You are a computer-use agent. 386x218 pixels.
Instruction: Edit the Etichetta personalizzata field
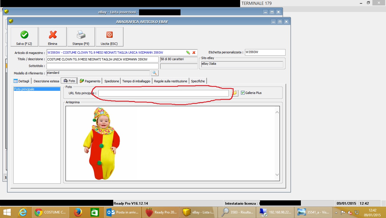click(265, 52)
